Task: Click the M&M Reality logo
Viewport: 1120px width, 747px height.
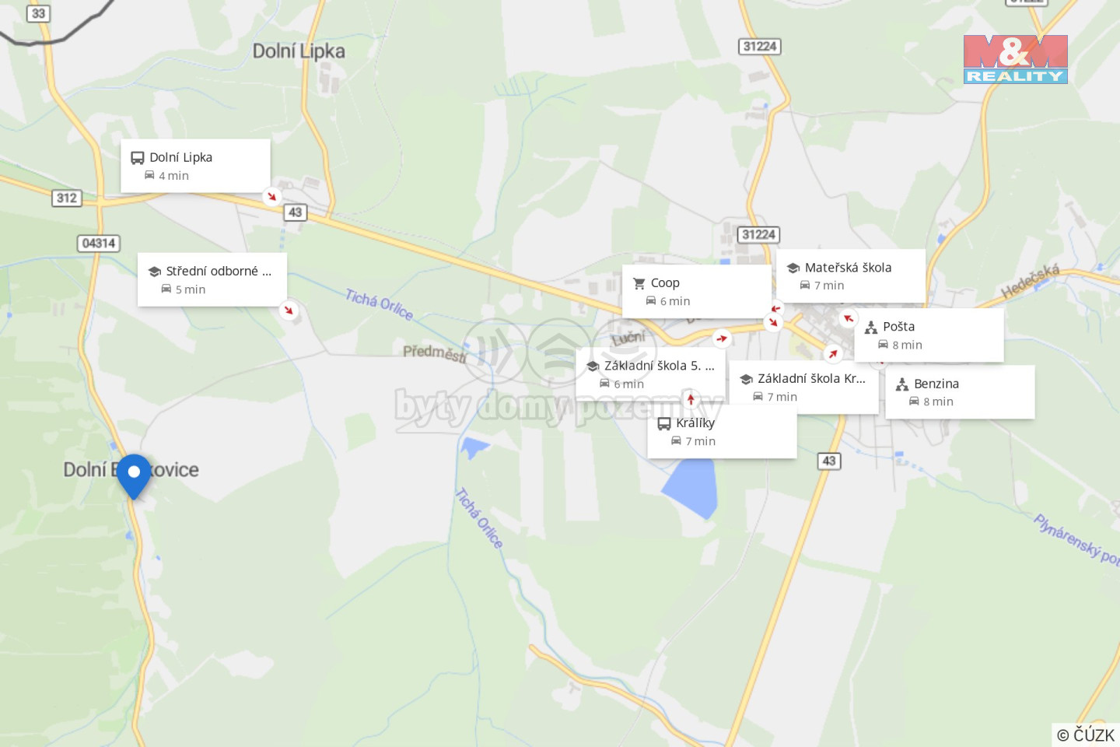Action: coord(1016,59)
